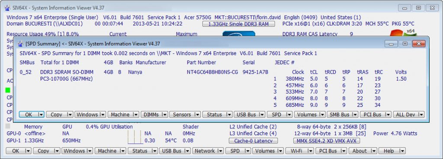Click the tRAS column header
443x159 pixels.
(363, 72)
